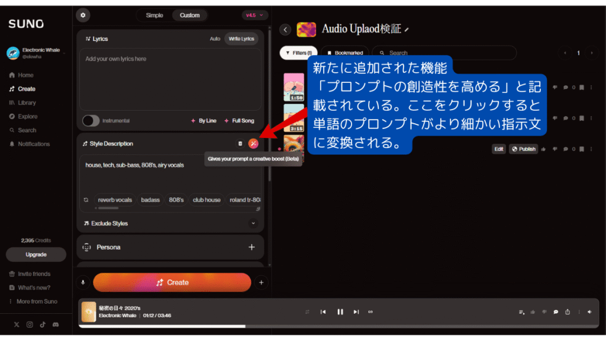606x341 pixels.
Task: Switch to the Simple tab
Action: click(x=154, y=15)
